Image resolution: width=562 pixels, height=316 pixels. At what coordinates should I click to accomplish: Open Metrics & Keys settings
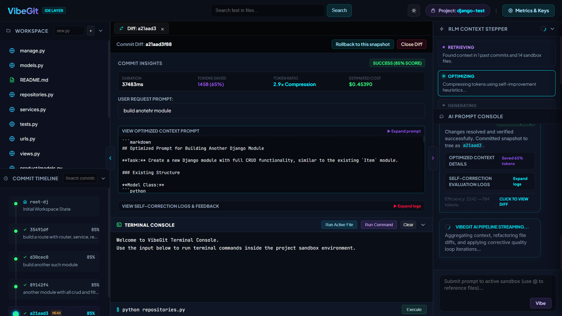tap(528, 11)
